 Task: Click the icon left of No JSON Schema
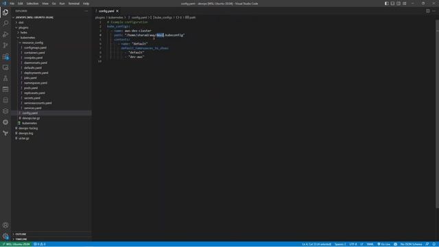point(395,244)
